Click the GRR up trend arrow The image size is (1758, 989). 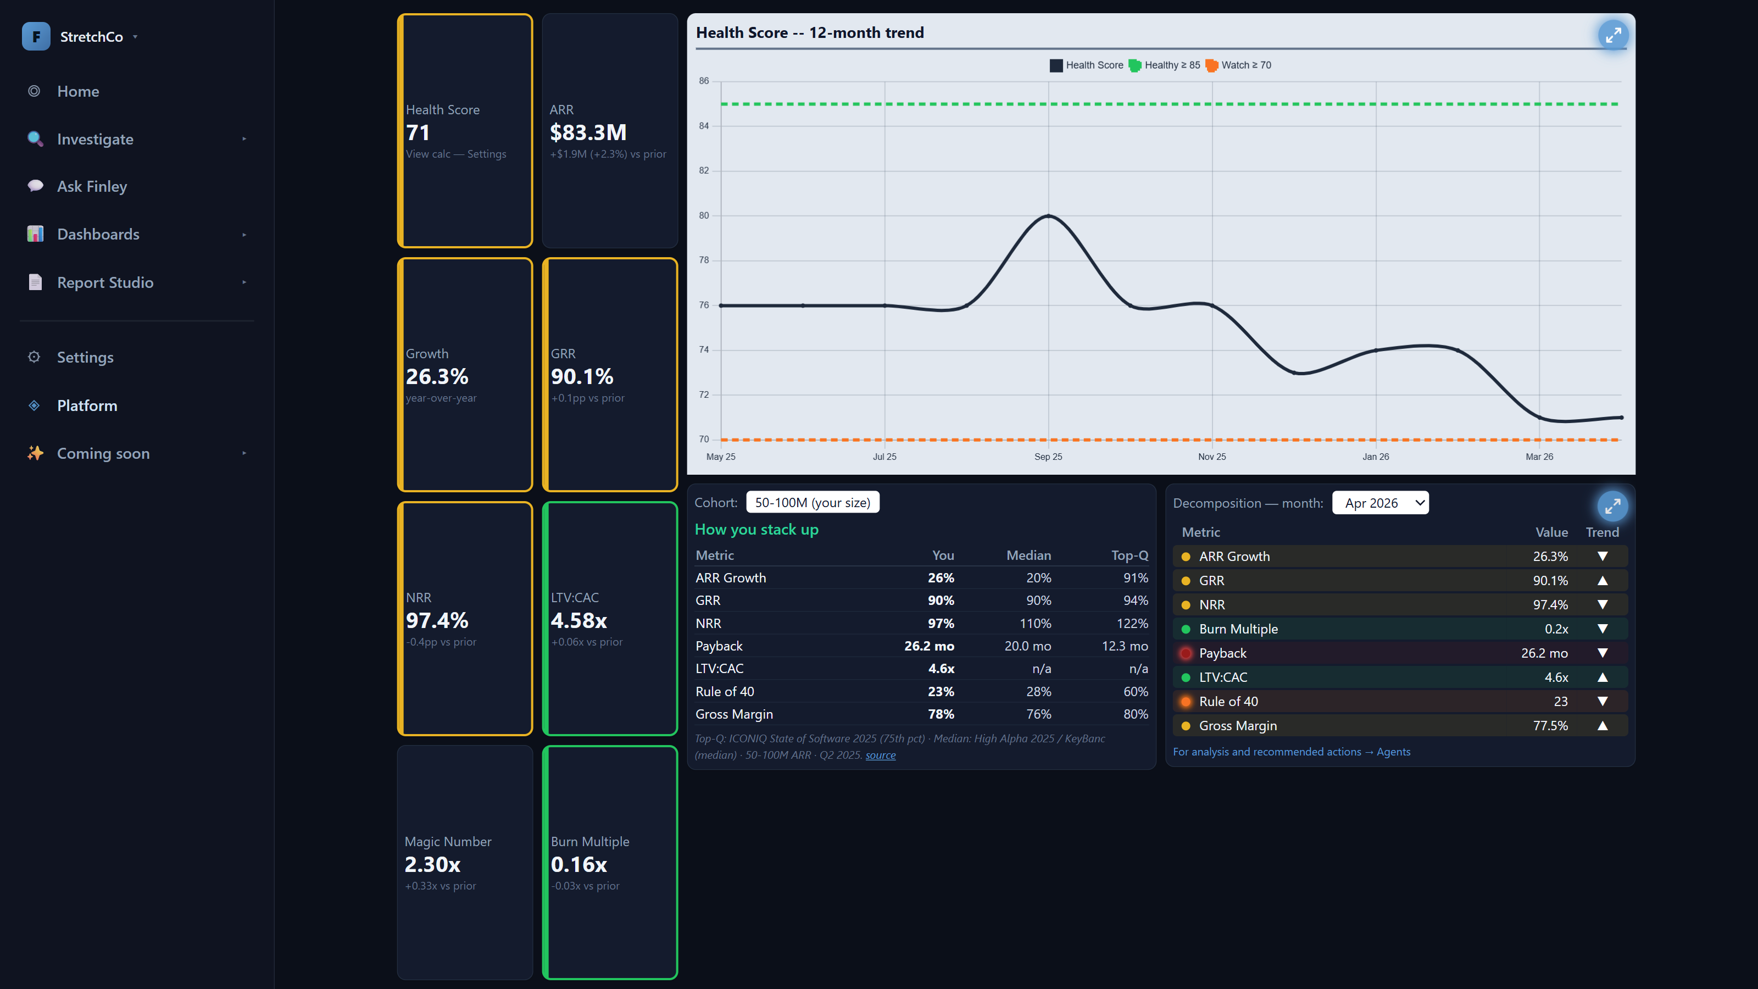pyautogui.click(x=1603, y=581)
